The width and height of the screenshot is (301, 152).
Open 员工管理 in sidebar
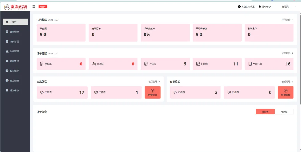[x=15, y=81]
